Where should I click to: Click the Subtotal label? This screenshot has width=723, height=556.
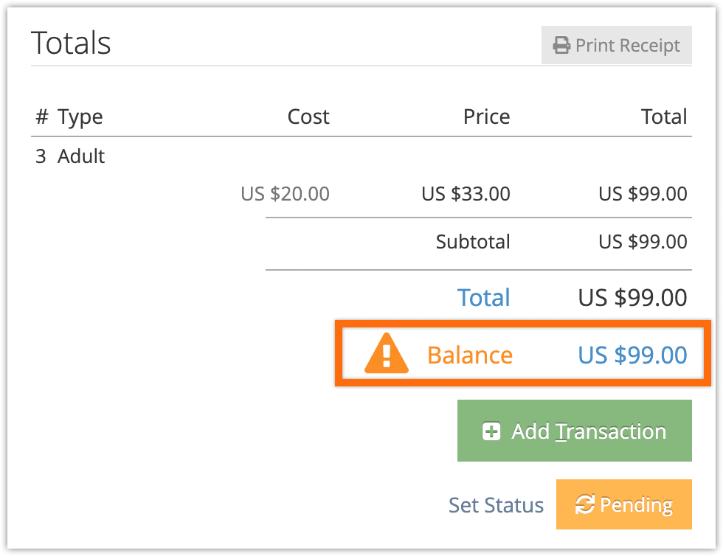tap(473, 242)
